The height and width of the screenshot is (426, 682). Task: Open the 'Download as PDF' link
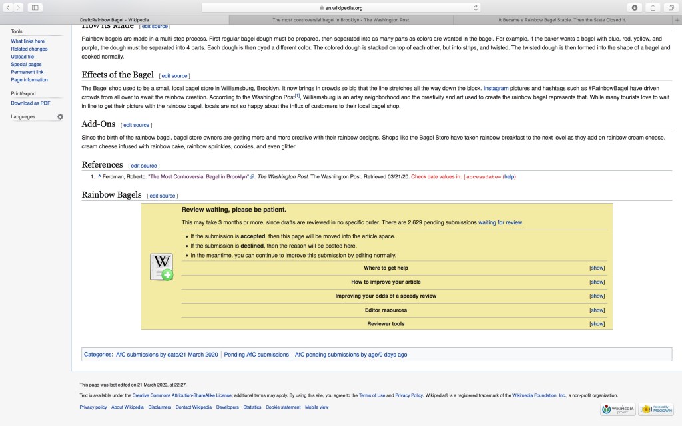(x=31, y=103)
